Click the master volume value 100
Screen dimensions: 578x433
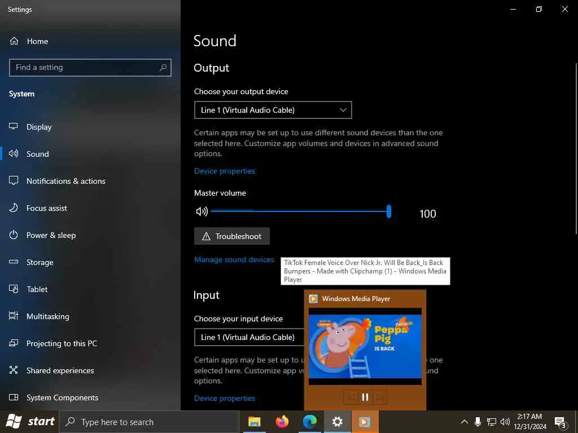[x=428, y=214]
